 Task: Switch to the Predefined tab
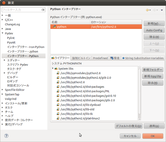100,58
